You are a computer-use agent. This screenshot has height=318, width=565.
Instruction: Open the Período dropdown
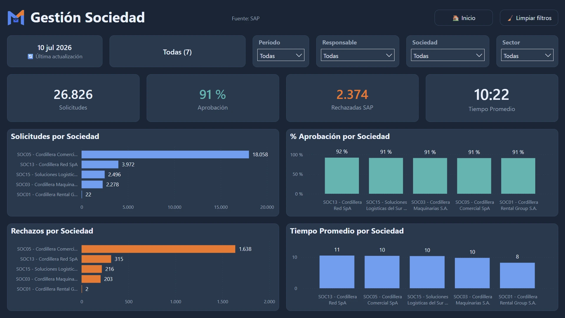(x=281, y=55)
